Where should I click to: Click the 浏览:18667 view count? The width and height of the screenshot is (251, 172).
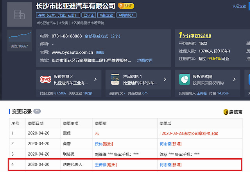[x=20, y=46]
